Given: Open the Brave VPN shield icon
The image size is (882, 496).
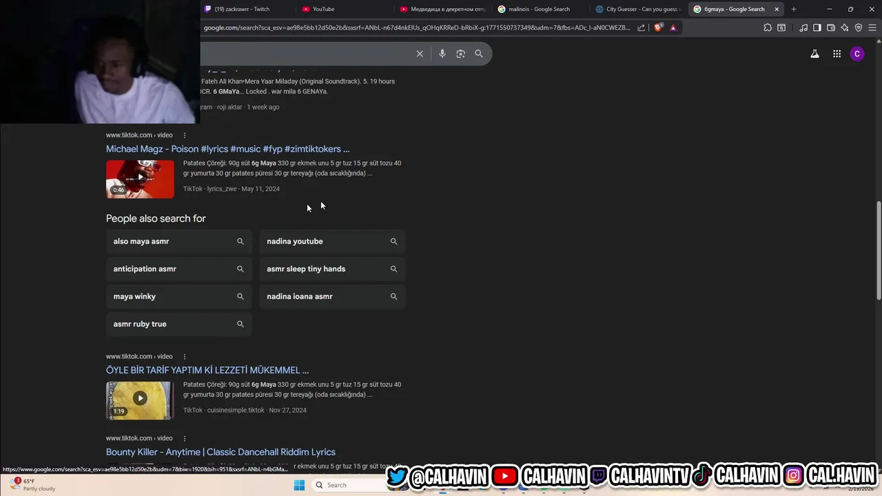Looking at the screenshot, I should (859, 28).
